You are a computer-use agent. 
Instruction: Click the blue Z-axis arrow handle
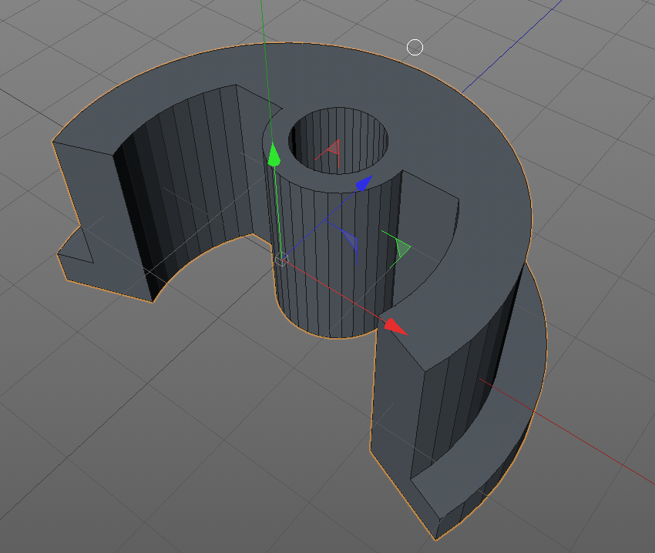[363, 183]
